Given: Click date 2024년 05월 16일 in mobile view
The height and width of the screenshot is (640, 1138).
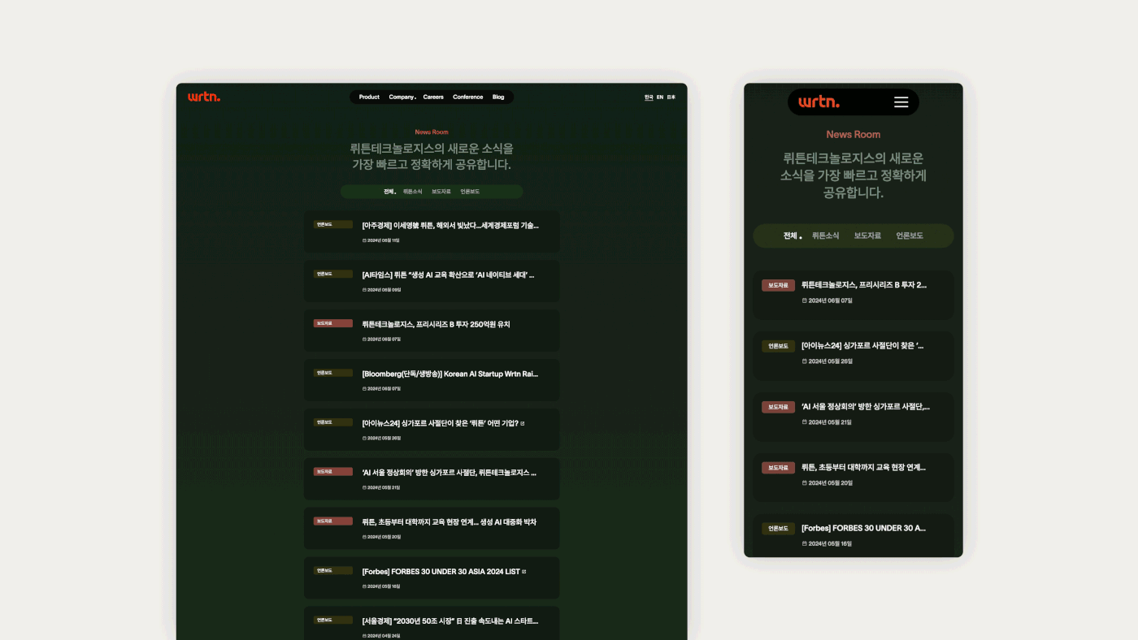Looking at the screenshot, I should (827, 543).
